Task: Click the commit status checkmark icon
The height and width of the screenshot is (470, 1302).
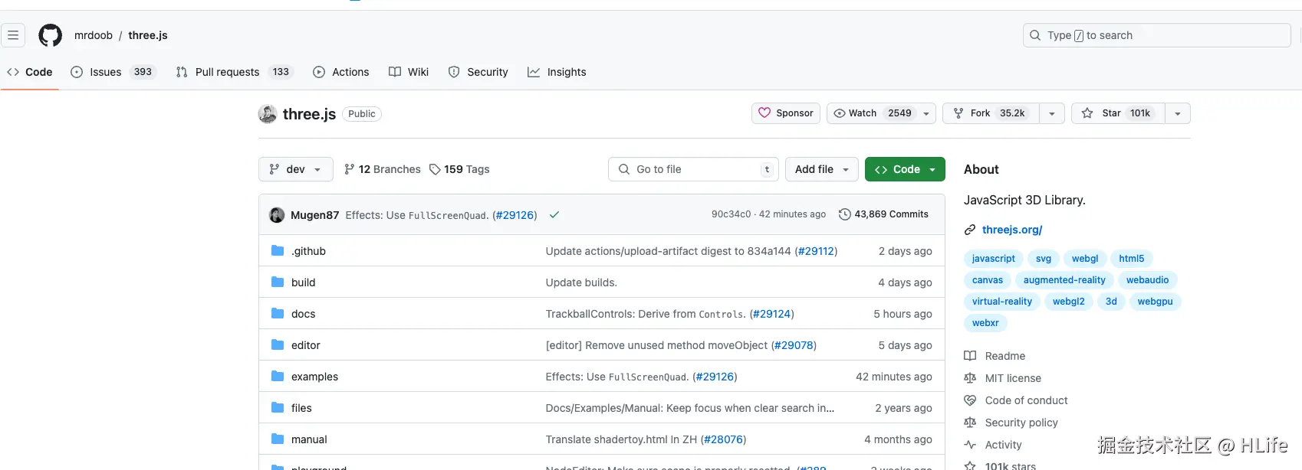Action: (x=554, y=215)
